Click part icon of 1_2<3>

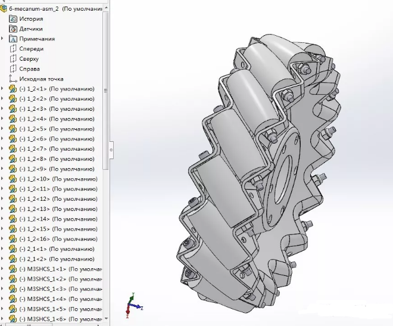click(13, 109)
